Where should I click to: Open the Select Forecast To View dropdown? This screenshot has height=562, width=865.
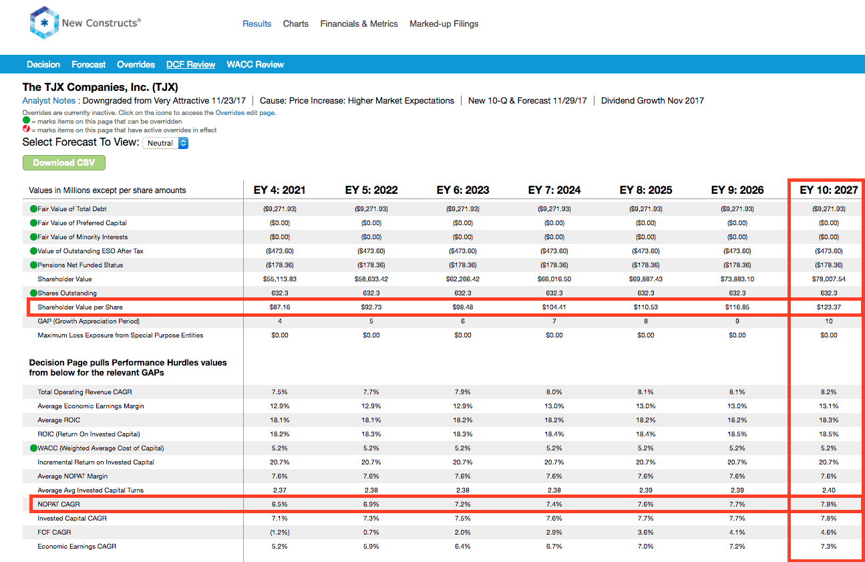[165, 143]
